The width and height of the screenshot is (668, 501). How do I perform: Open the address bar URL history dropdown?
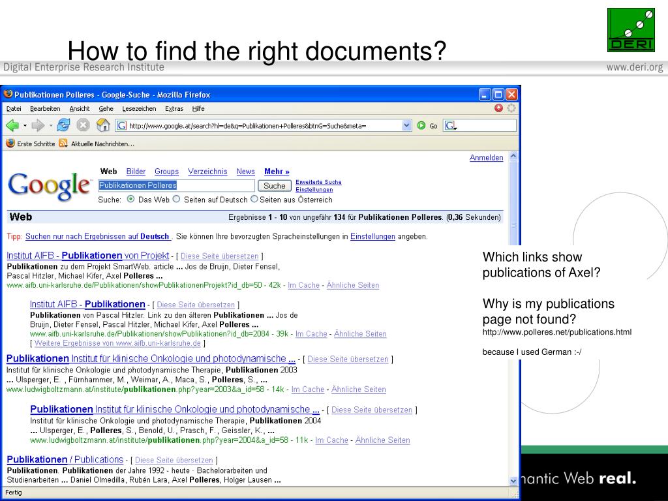pyautogui.click(x=406, y=125)
